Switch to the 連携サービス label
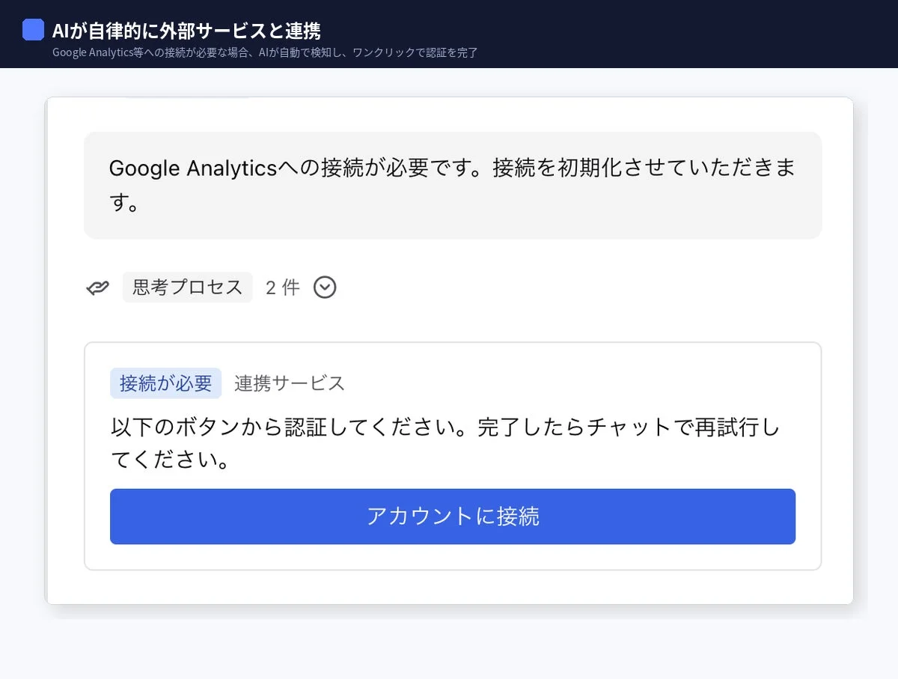The height and width of the screenshot is (679, 898). pos(289,383)
